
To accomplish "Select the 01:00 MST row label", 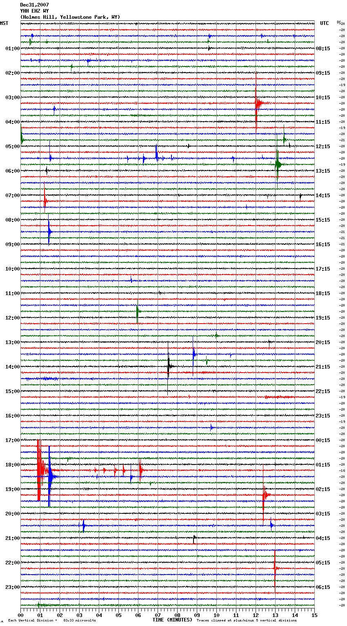I will (x=13, y=49).
